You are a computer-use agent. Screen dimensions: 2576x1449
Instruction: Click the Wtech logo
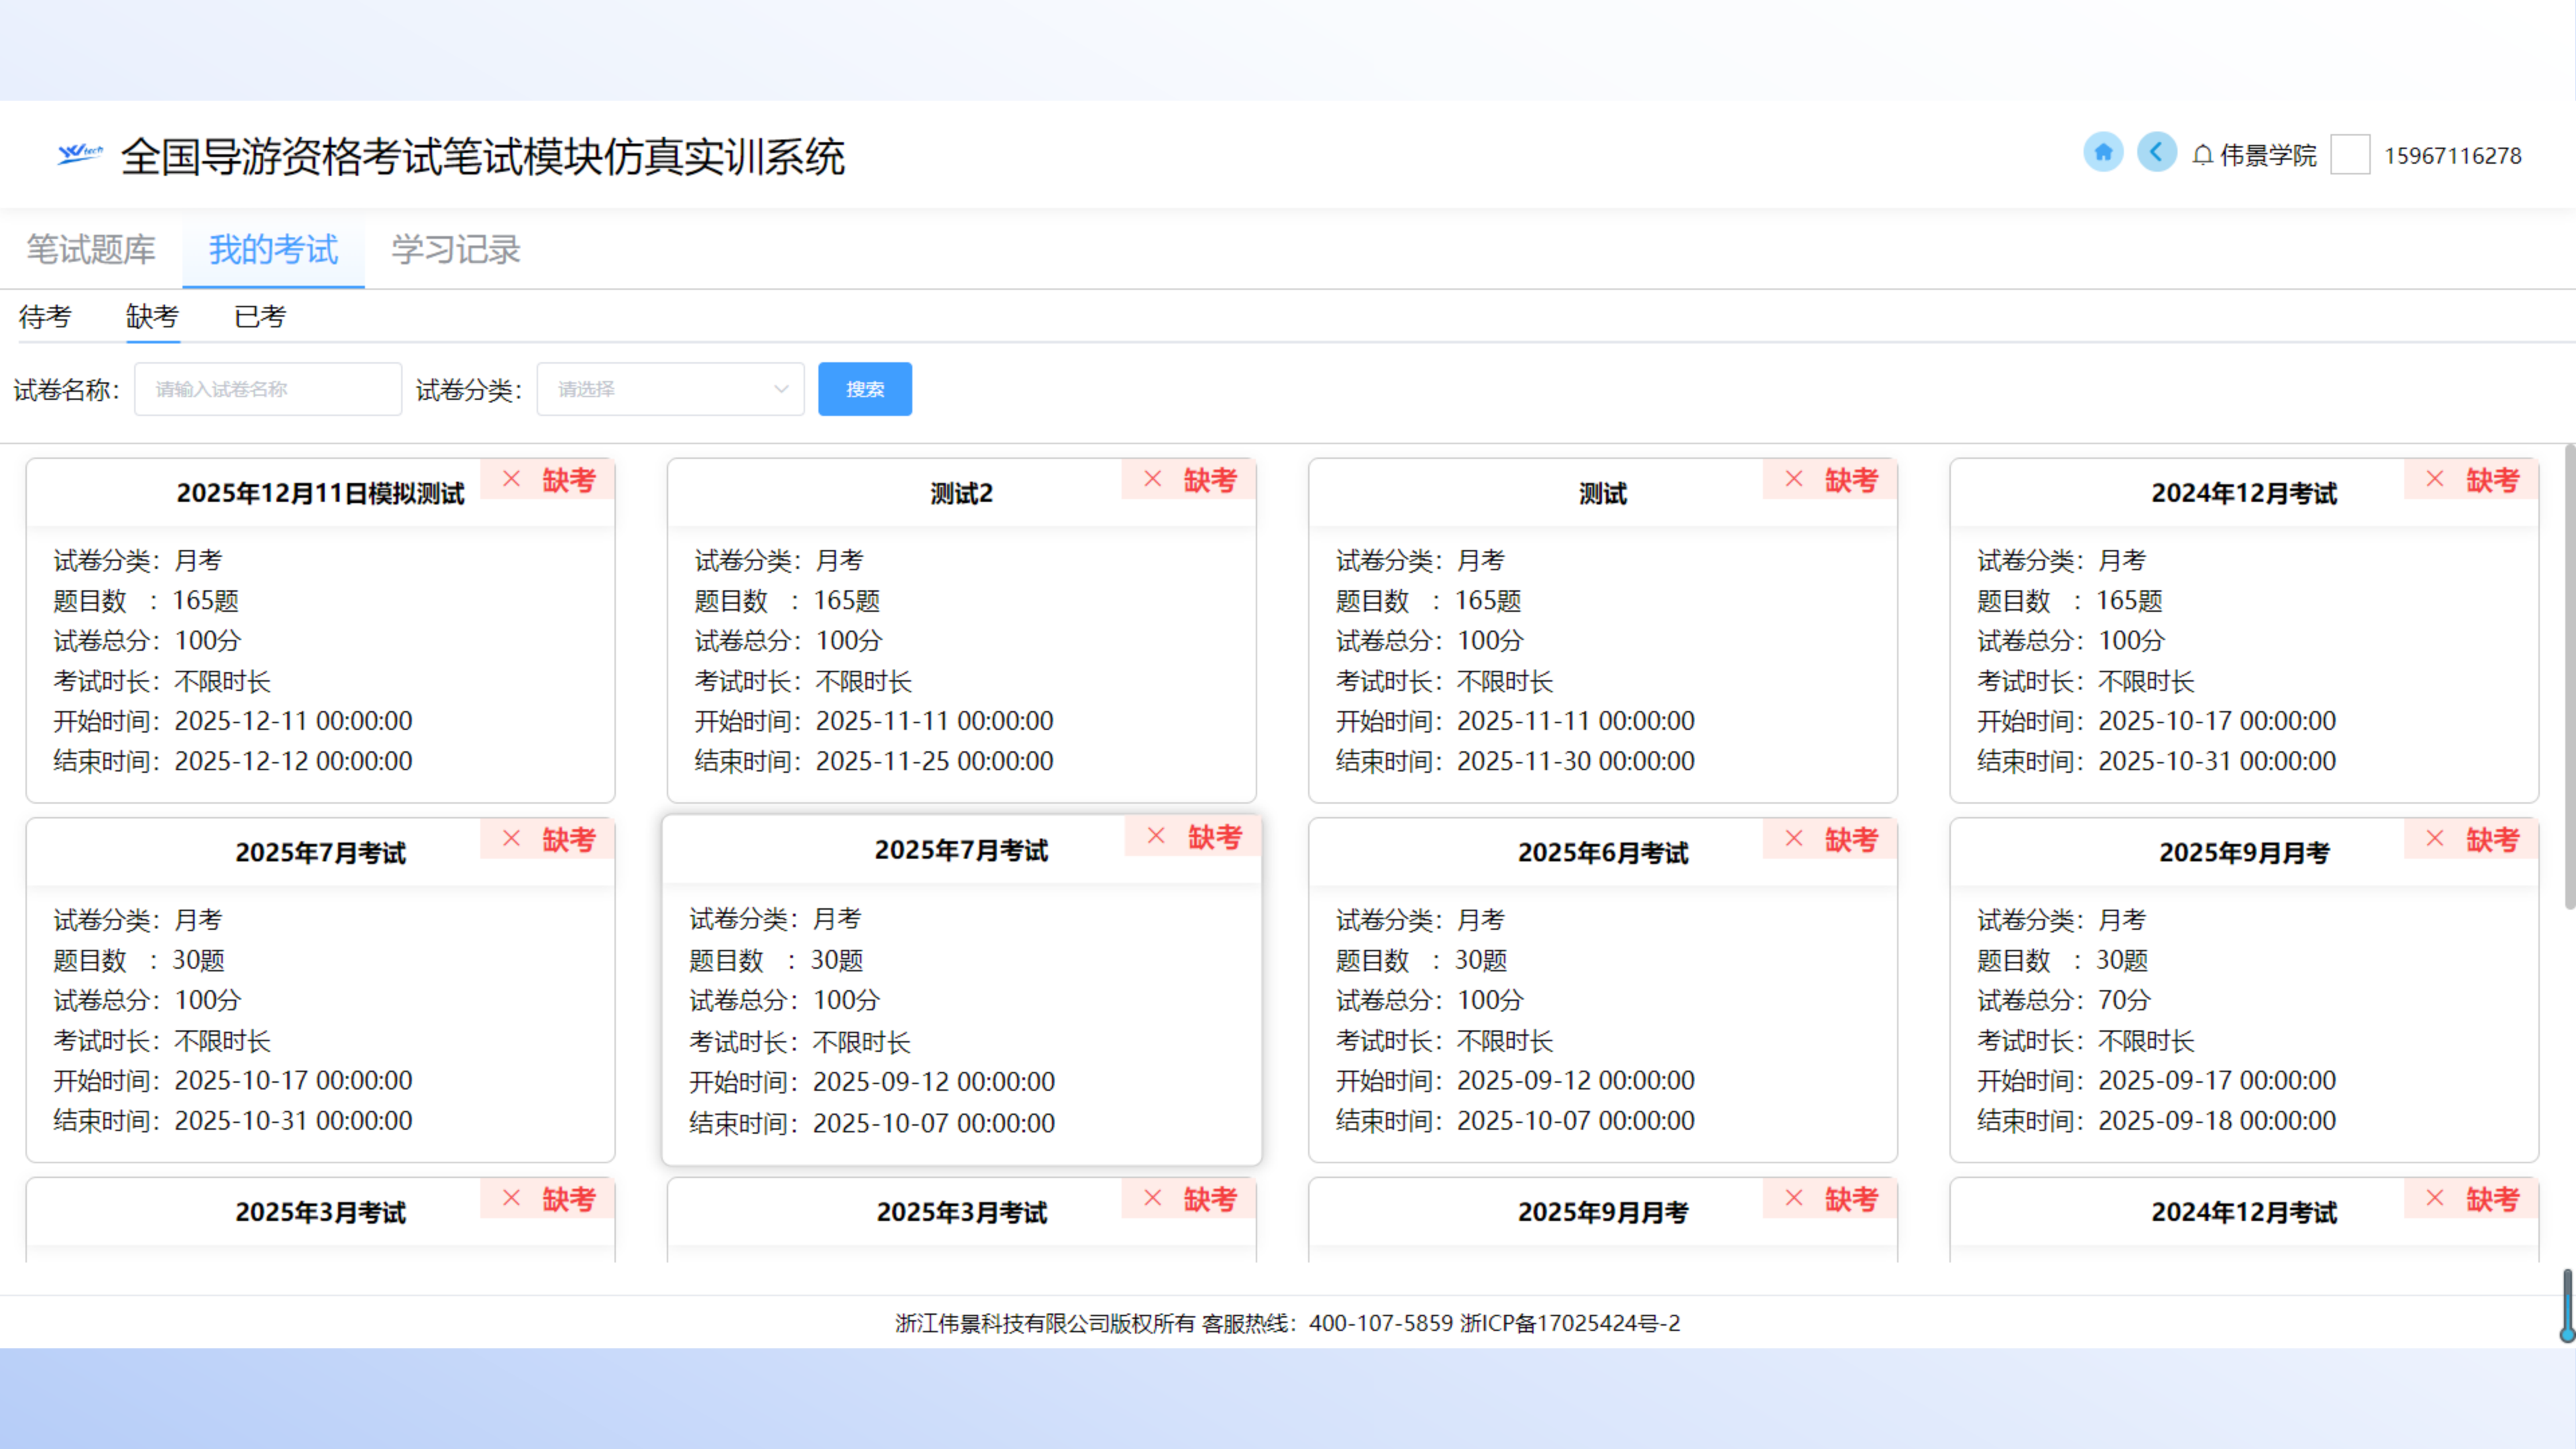coord(80,153)
